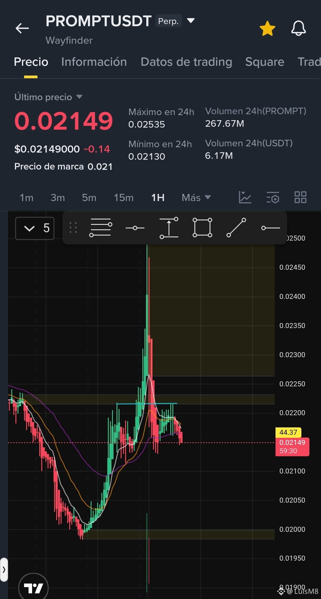Screen dimensions: 321x599
Task: Click the cyan horizontal line on chart
Action: point(147,404)
